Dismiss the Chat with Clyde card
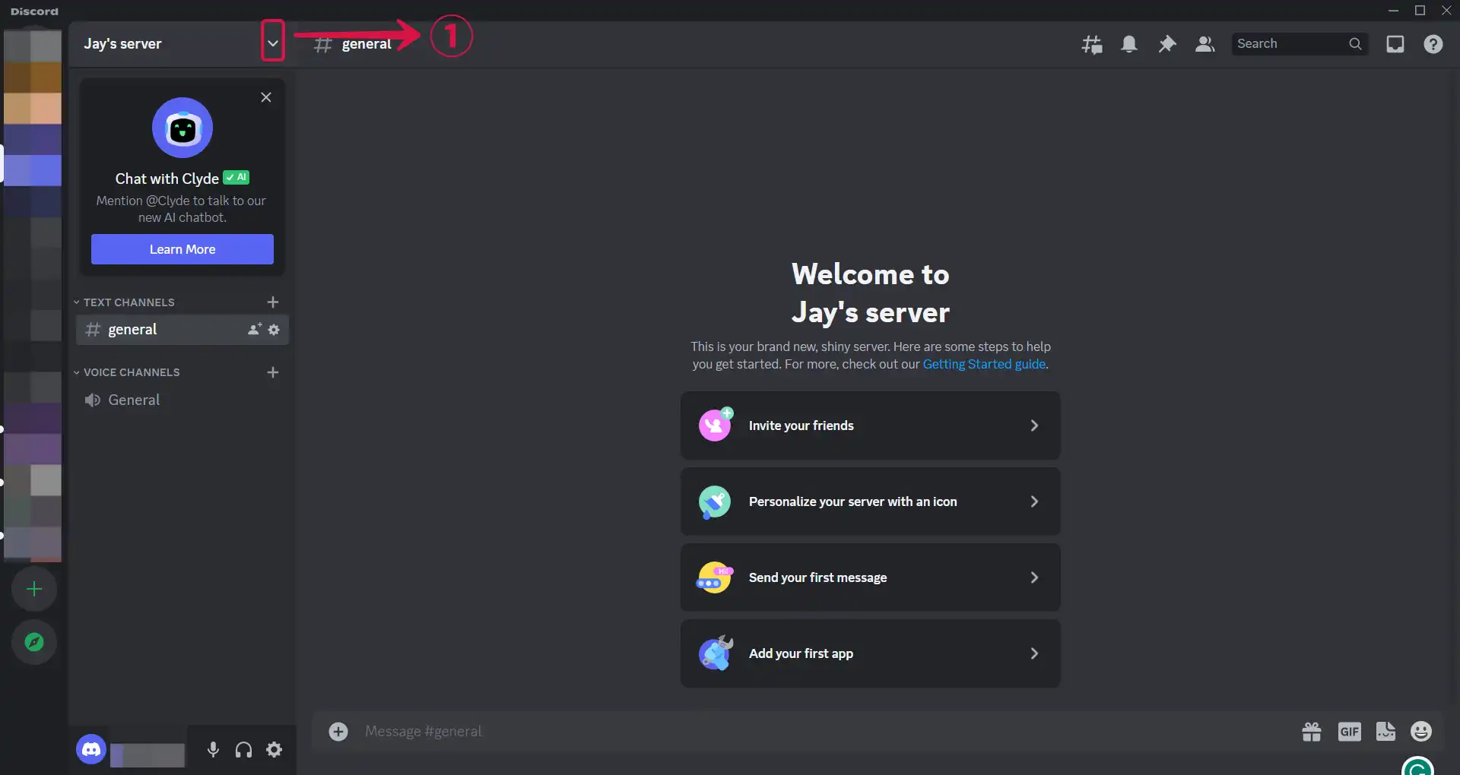Image resolution: width=1460 pixels, height=775 pixels. pos(266,97)
